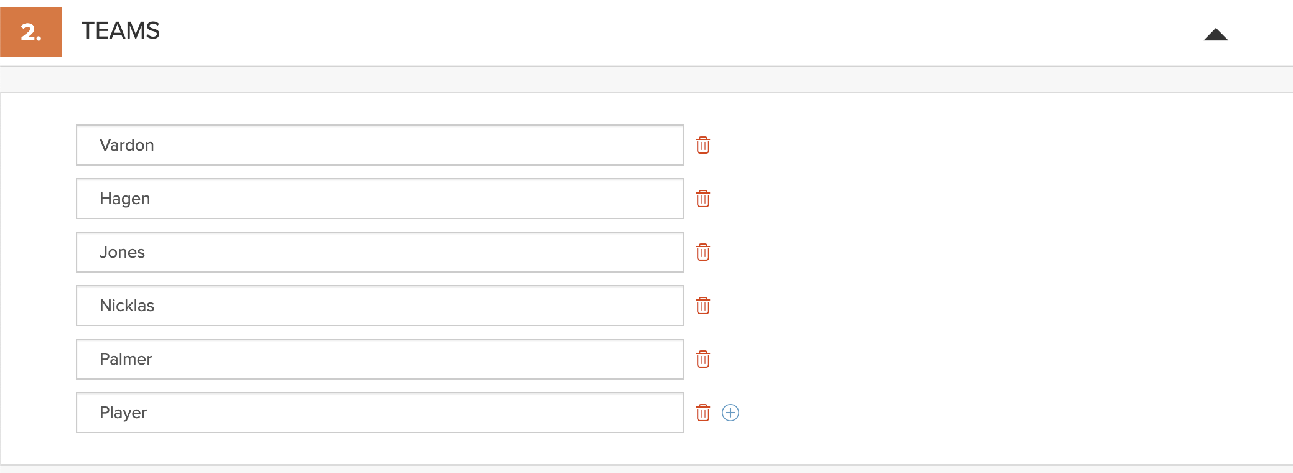
Task: Select the Nicklas team name field
Action: [x=380, y=306]
